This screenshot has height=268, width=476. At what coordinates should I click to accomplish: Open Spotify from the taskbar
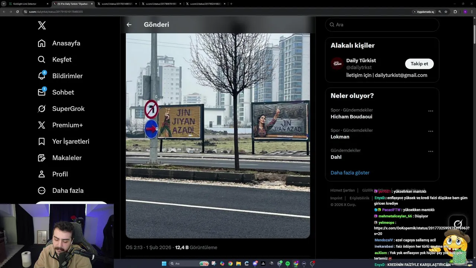[x=287, y=264]
